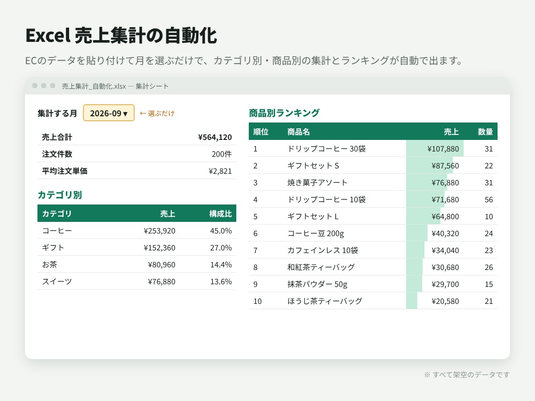Click quantity 56 in ranking table
This screenshot has width=535, height=401.
tap(489, 199)
